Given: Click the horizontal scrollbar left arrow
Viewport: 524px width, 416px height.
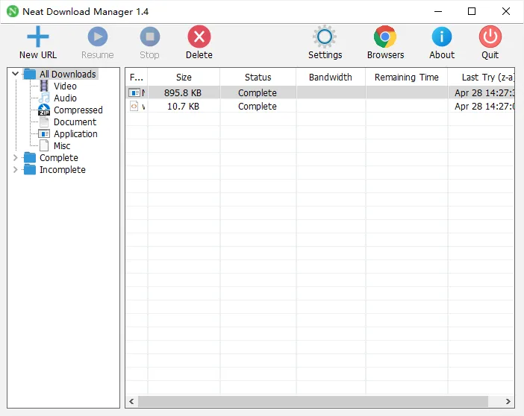Looking at the screenshot, I should click(x=131, y=401).
